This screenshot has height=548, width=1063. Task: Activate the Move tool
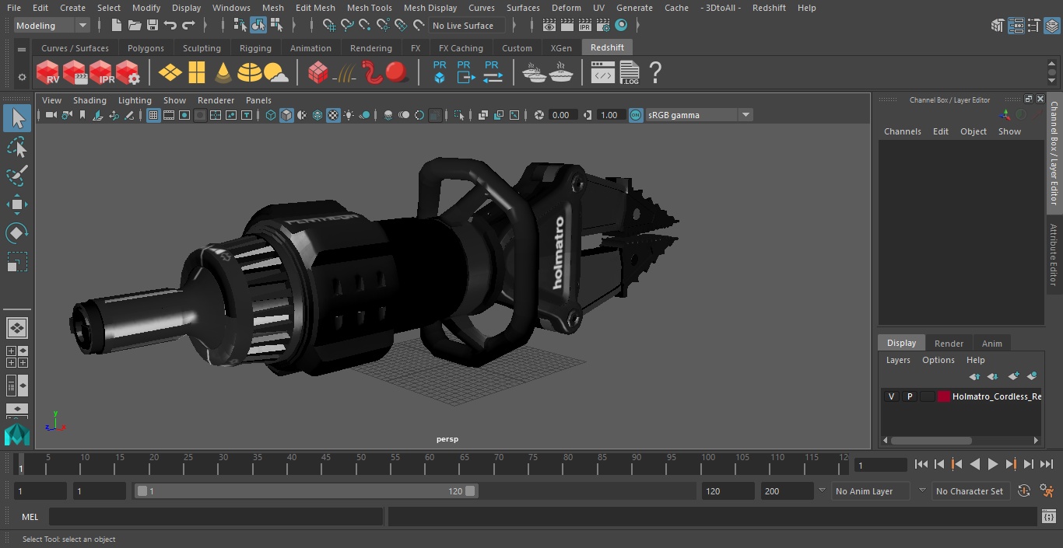(x=17, y=204)
